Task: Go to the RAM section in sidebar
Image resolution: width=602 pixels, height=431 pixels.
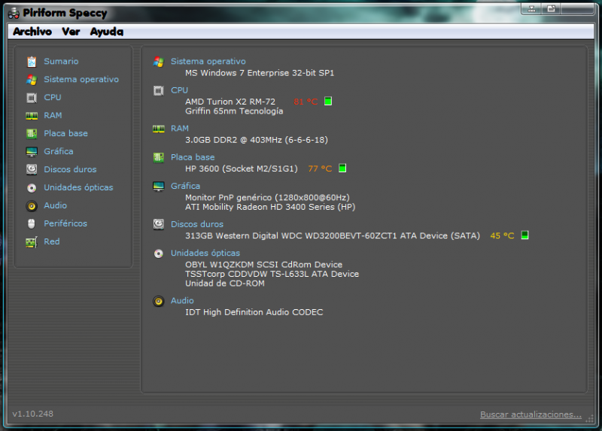Action: 53,116
